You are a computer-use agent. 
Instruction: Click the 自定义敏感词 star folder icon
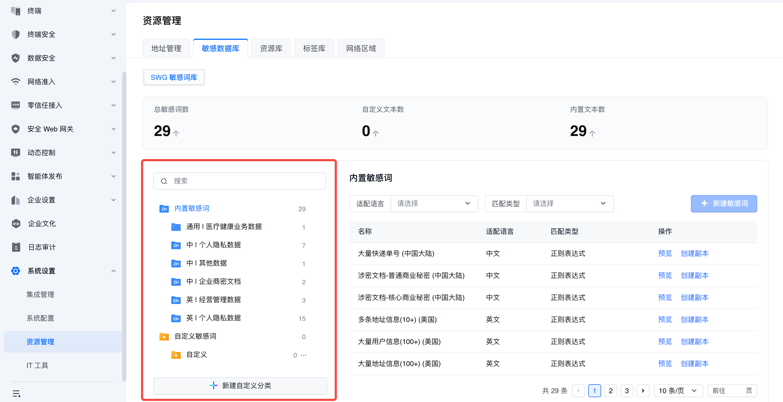pos(164,336)
